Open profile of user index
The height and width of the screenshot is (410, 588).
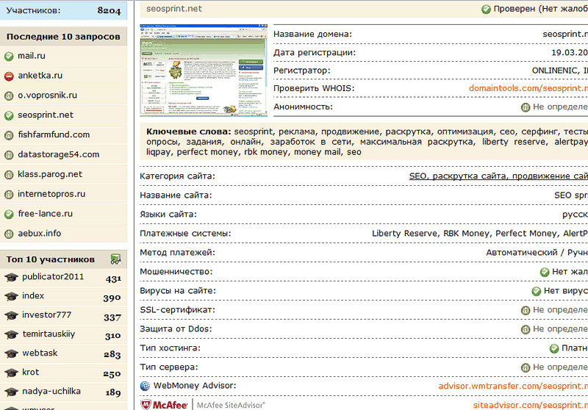point(33,295)
